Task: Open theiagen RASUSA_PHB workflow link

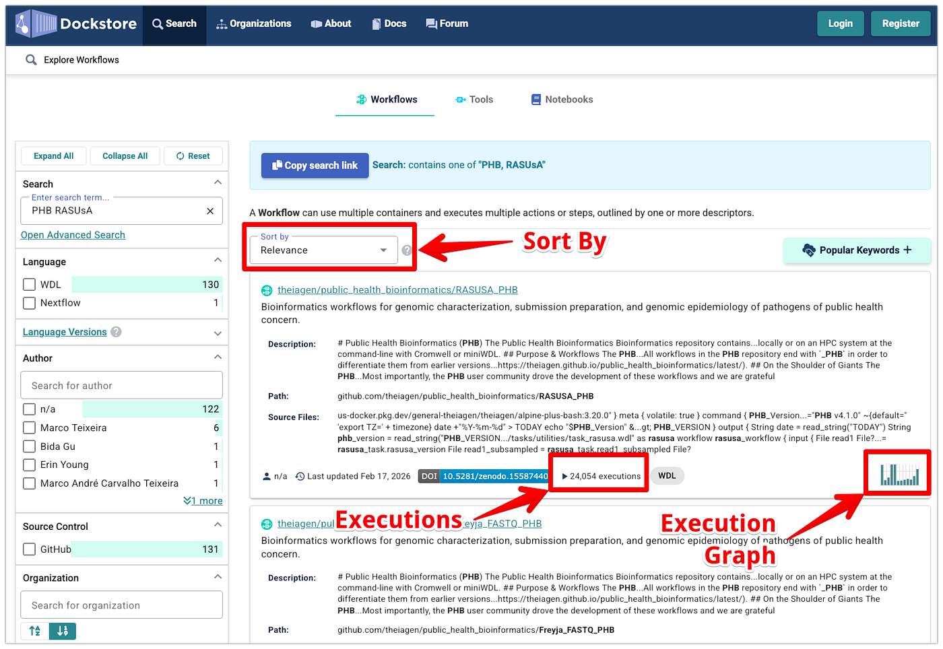Action: [397, 290]
